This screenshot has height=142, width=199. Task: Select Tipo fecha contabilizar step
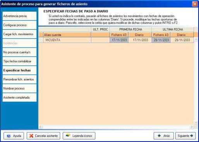[19, 61]
